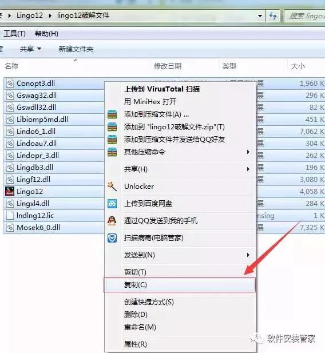Choose 通过QQ发送到我的手机
Viewport: 325px width, 353px height.
[x=161, y=221]
